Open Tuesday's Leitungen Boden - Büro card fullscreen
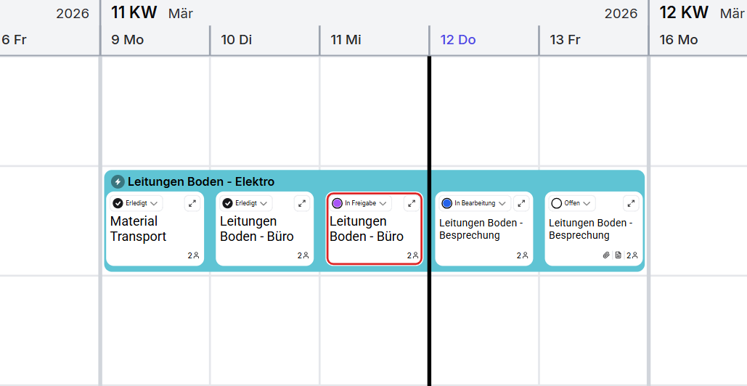Screen dimensions: 747x386 click(302, 203)
